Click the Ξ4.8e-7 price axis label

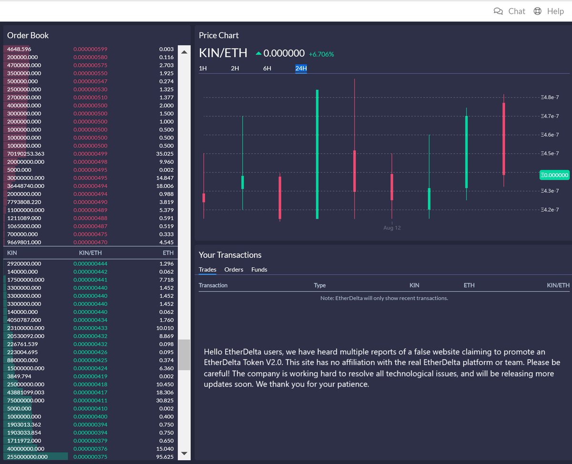click(550, 97)
